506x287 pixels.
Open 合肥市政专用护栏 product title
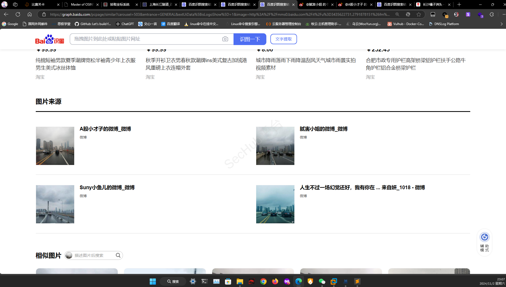tap(416, 64)
